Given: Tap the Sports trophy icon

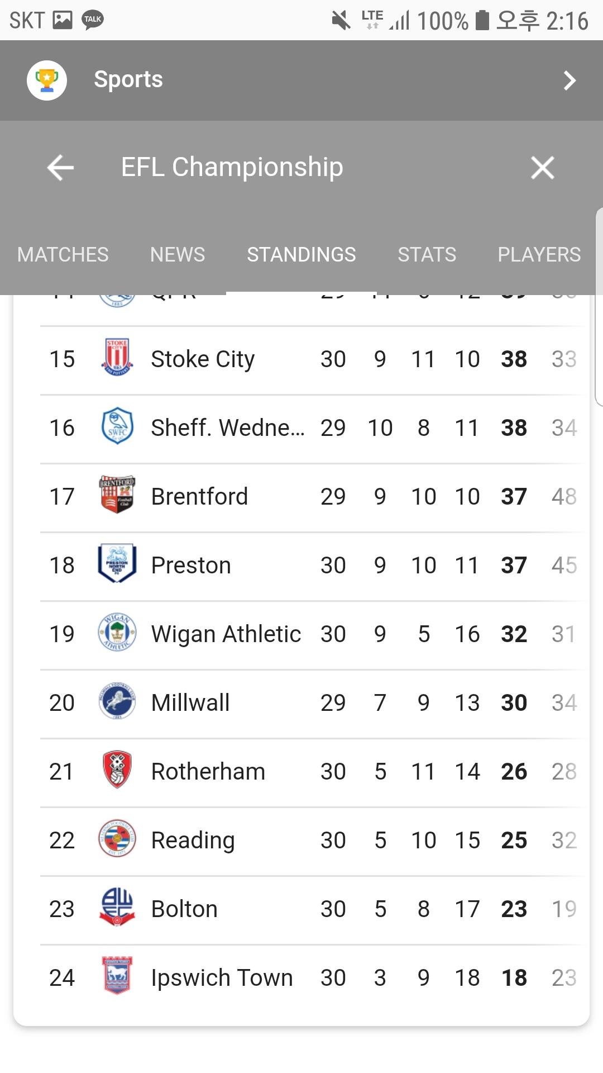Looking at the screenshot, I should coord(47,80).
